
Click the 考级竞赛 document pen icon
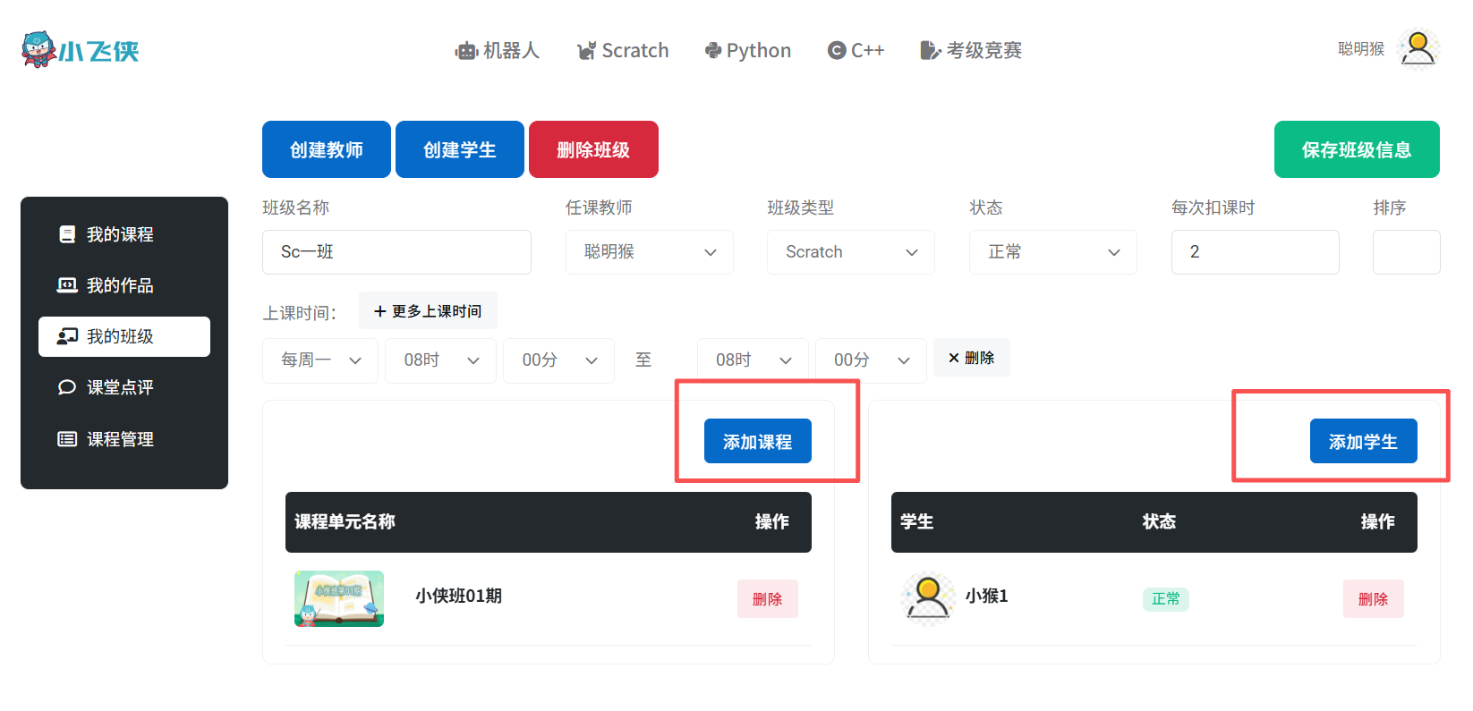(931, 51)
